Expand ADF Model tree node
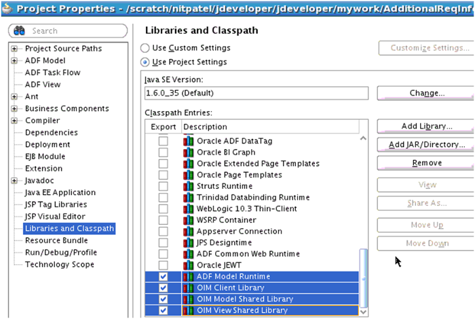Image resolution: width=475 pixels, height=319 pixels. coord(14,61)
